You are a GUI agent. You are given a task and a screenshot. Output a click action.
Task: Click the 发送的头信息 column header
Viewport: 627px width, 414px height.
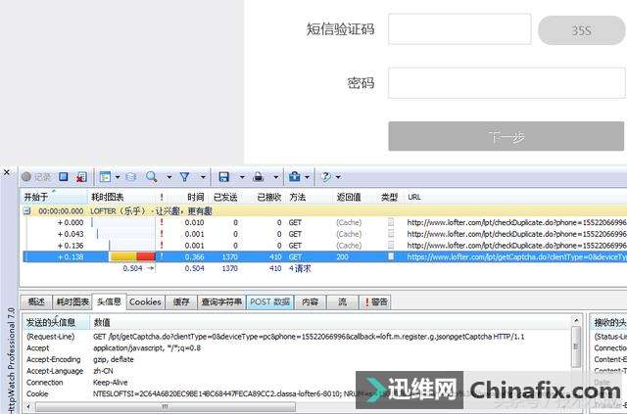click(56, 322)
